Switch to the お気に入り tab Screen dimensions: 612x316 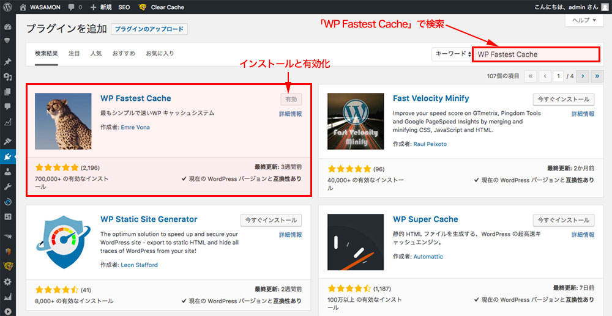(x=160, y=53)
